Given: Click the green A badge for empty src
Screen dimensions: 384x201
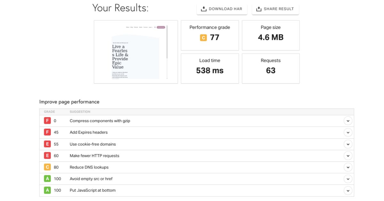Looking at the screenshot, I should (x=47, y=179).
